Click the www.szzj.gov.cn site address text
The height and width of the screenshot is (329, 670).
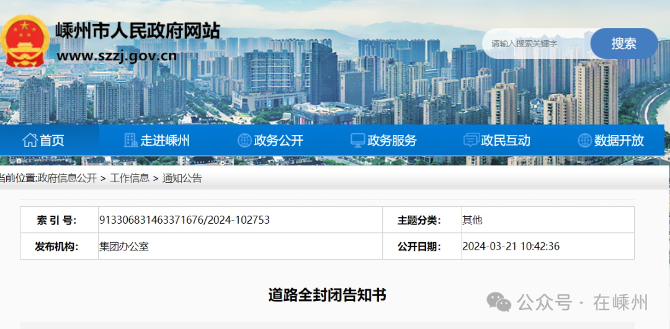(117, 56)
